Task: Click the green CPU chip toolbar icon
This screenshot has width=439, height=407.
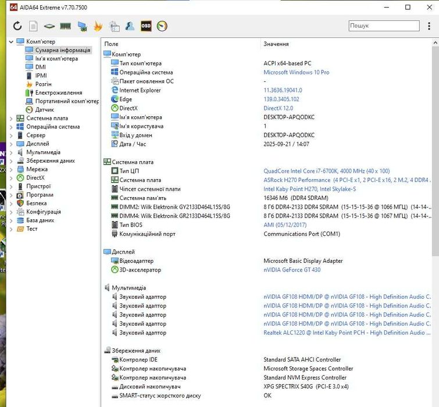Action: pyautogui.click(x=49, y=26)
